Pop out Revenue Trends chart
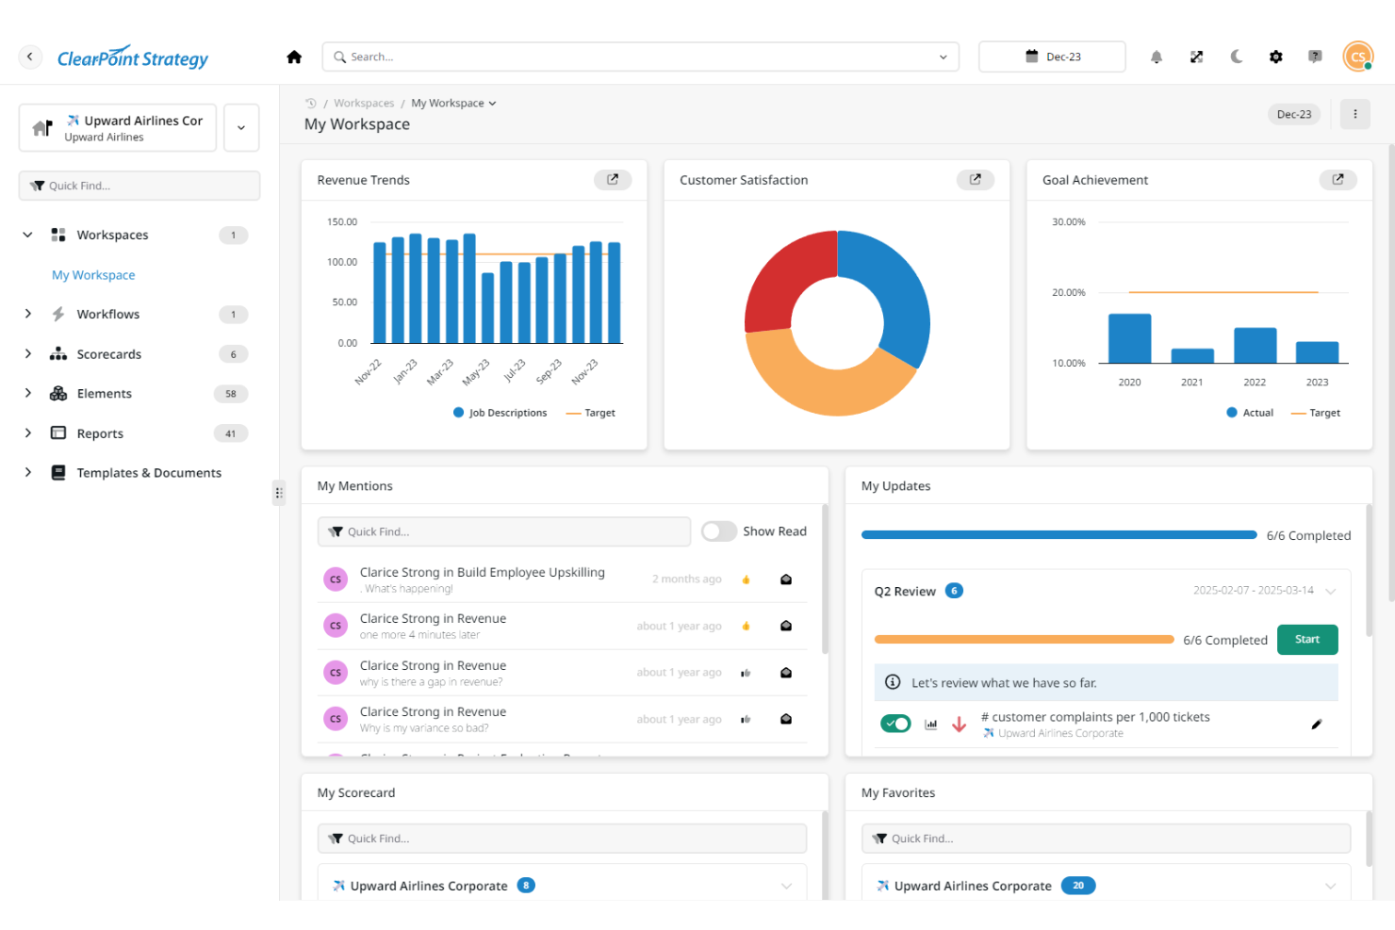The height and width of the screenshot is (930, 1395). [x=613, y=179]
